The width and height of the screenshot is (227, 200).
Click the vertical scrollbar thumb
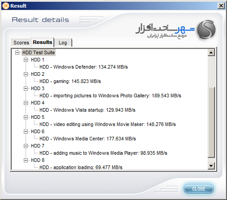tap(211, 122)
